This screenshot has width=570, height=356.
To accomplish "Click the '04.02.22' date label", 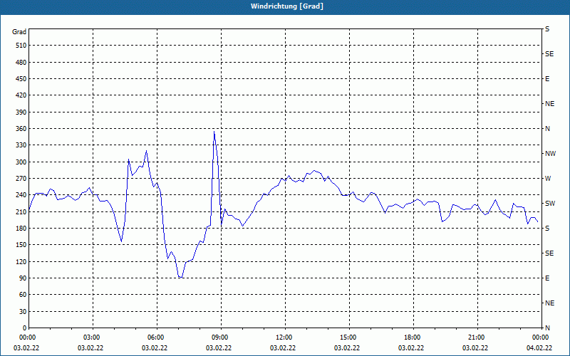I will click(x=539, y=348).
